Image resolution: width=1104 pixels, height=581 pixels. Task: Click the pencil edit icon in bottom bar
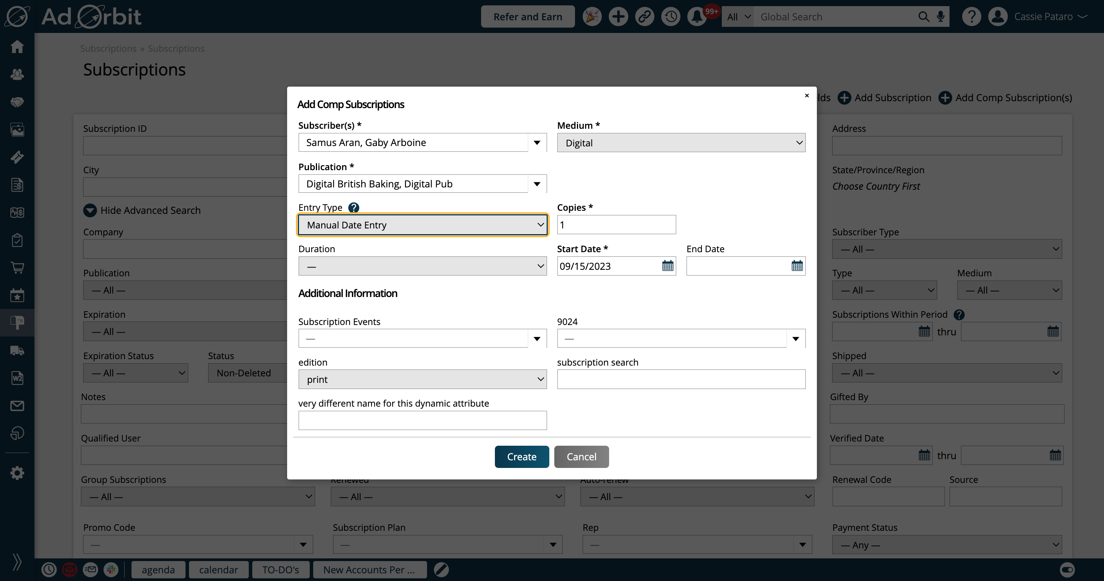tap(441, 570)
